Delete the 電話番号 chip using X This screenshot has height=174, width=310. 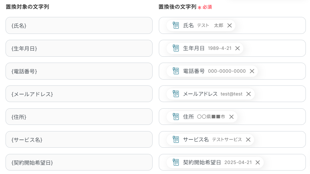[x=252, y=71]
